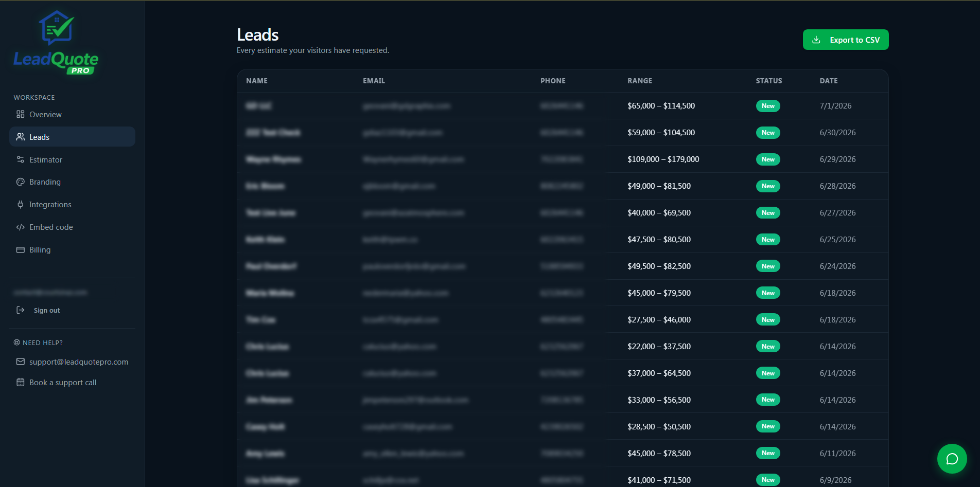Sign out of the account

coord(46,310)
